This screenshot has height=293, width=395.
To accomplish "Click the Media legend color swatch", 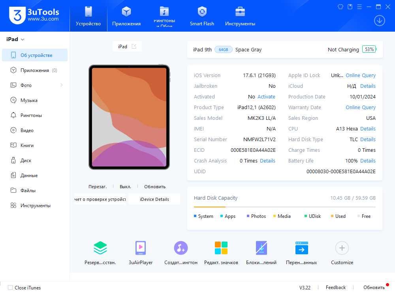I will (x=275, y=216).
